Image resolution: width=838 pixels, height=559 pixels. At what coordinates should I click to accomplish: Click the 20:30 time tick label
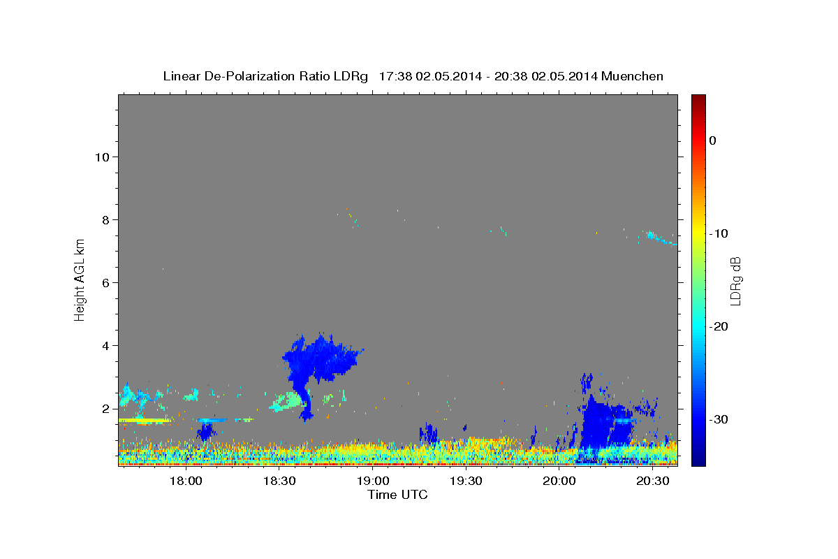coord(653,481)
